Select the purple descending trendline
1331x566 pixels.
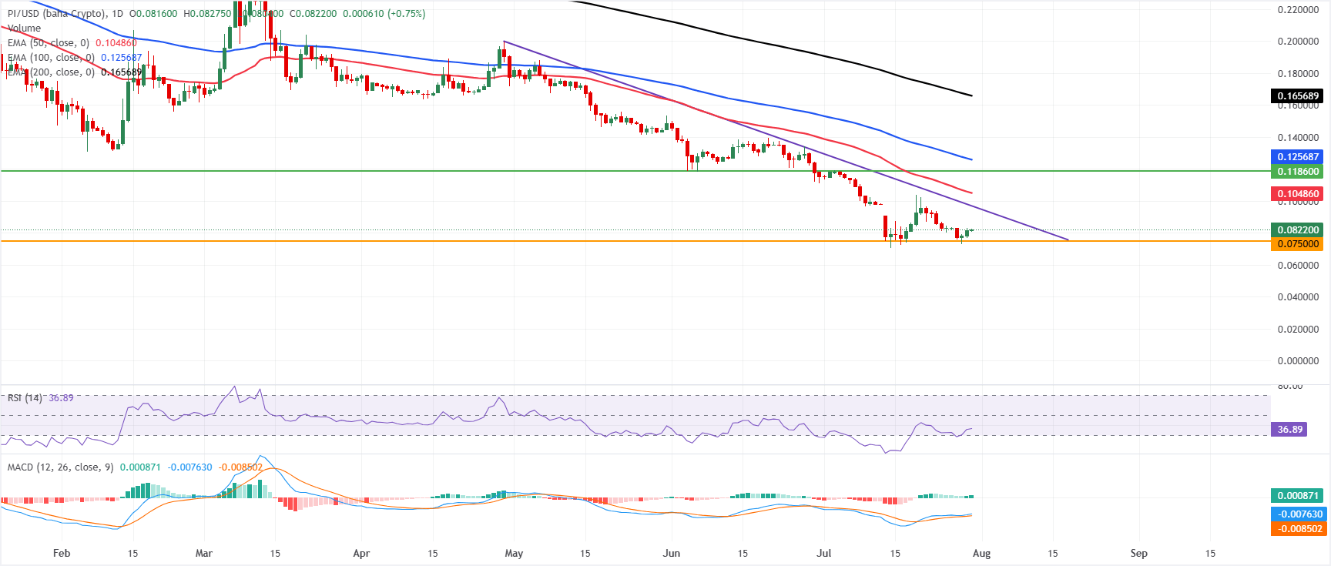point(786,141)
